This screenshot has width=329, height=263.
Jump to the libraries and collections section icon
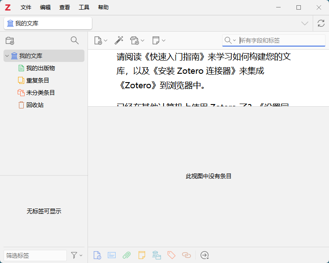pos(157,255)
